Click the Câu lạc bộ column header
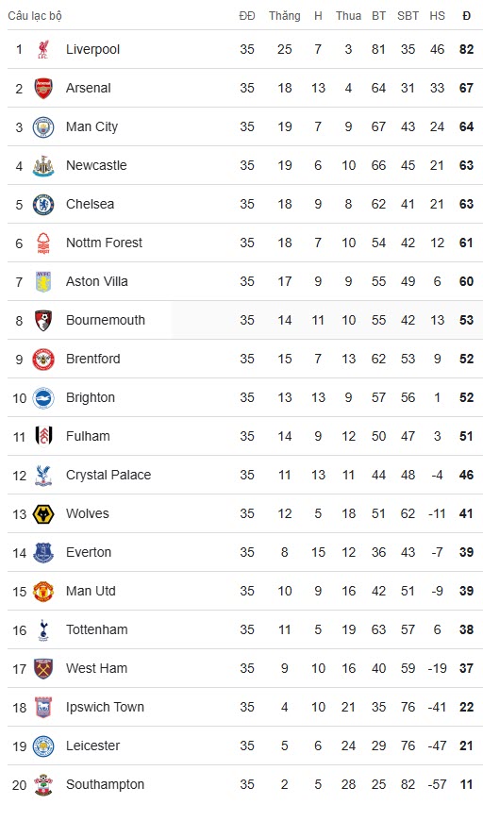The height and width of the screenshot is (821, 483). pyautogui.click(x=35, y=16)
